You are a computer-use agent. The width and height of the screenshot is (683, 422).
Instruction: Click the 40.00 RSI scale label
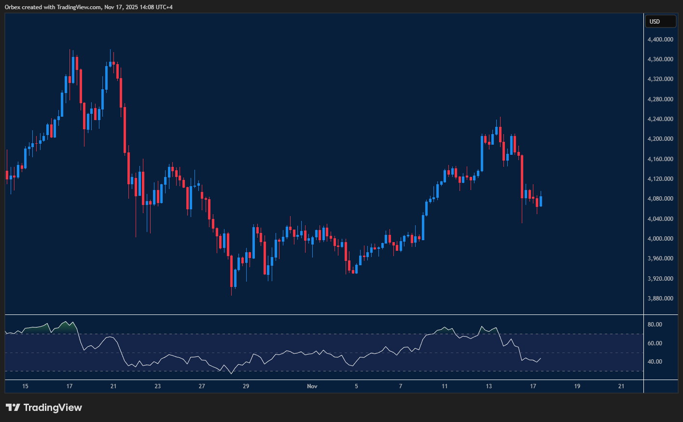[655, 362]
